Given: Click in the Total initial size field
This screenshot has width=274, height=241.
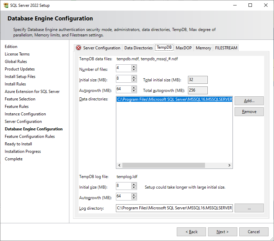Looking at the screenshot, I should pyautogui.click(x=198, y=80).
